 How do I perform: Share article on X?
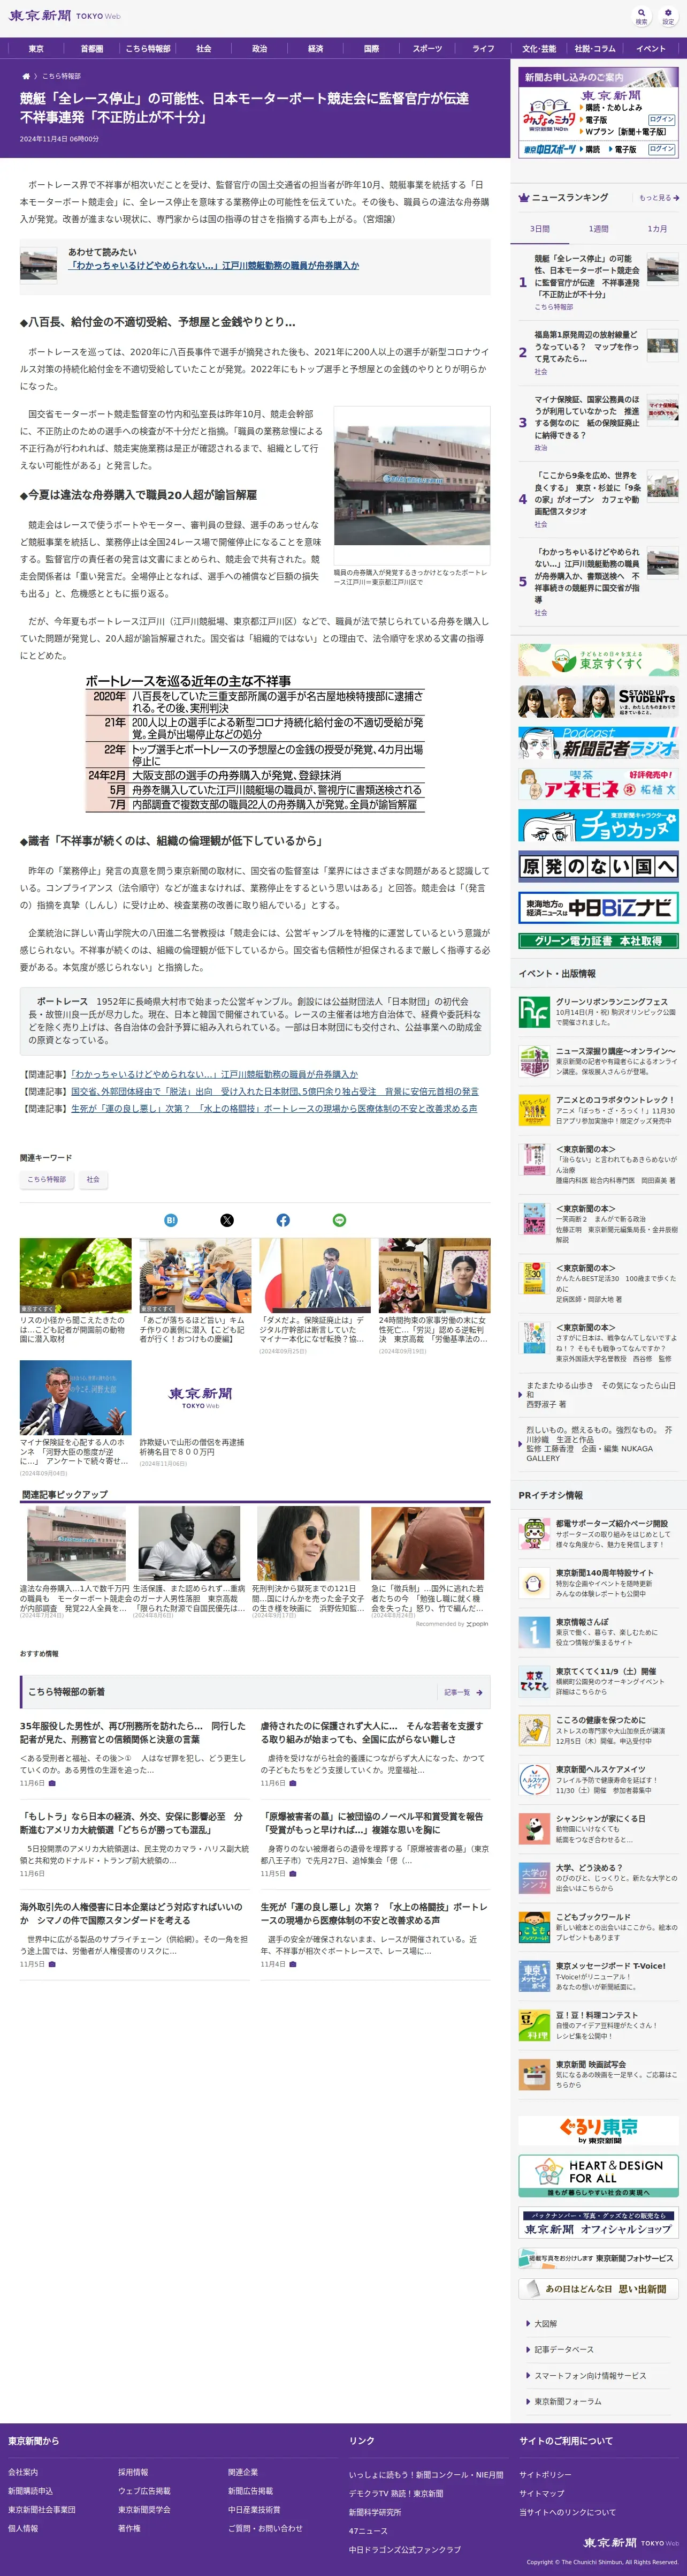coord(227,1220)
